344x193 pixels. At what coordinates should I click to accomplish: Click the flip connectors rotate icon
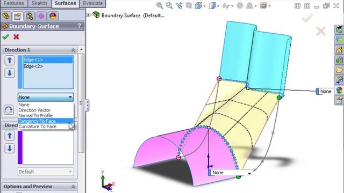(x=9, y=110)
